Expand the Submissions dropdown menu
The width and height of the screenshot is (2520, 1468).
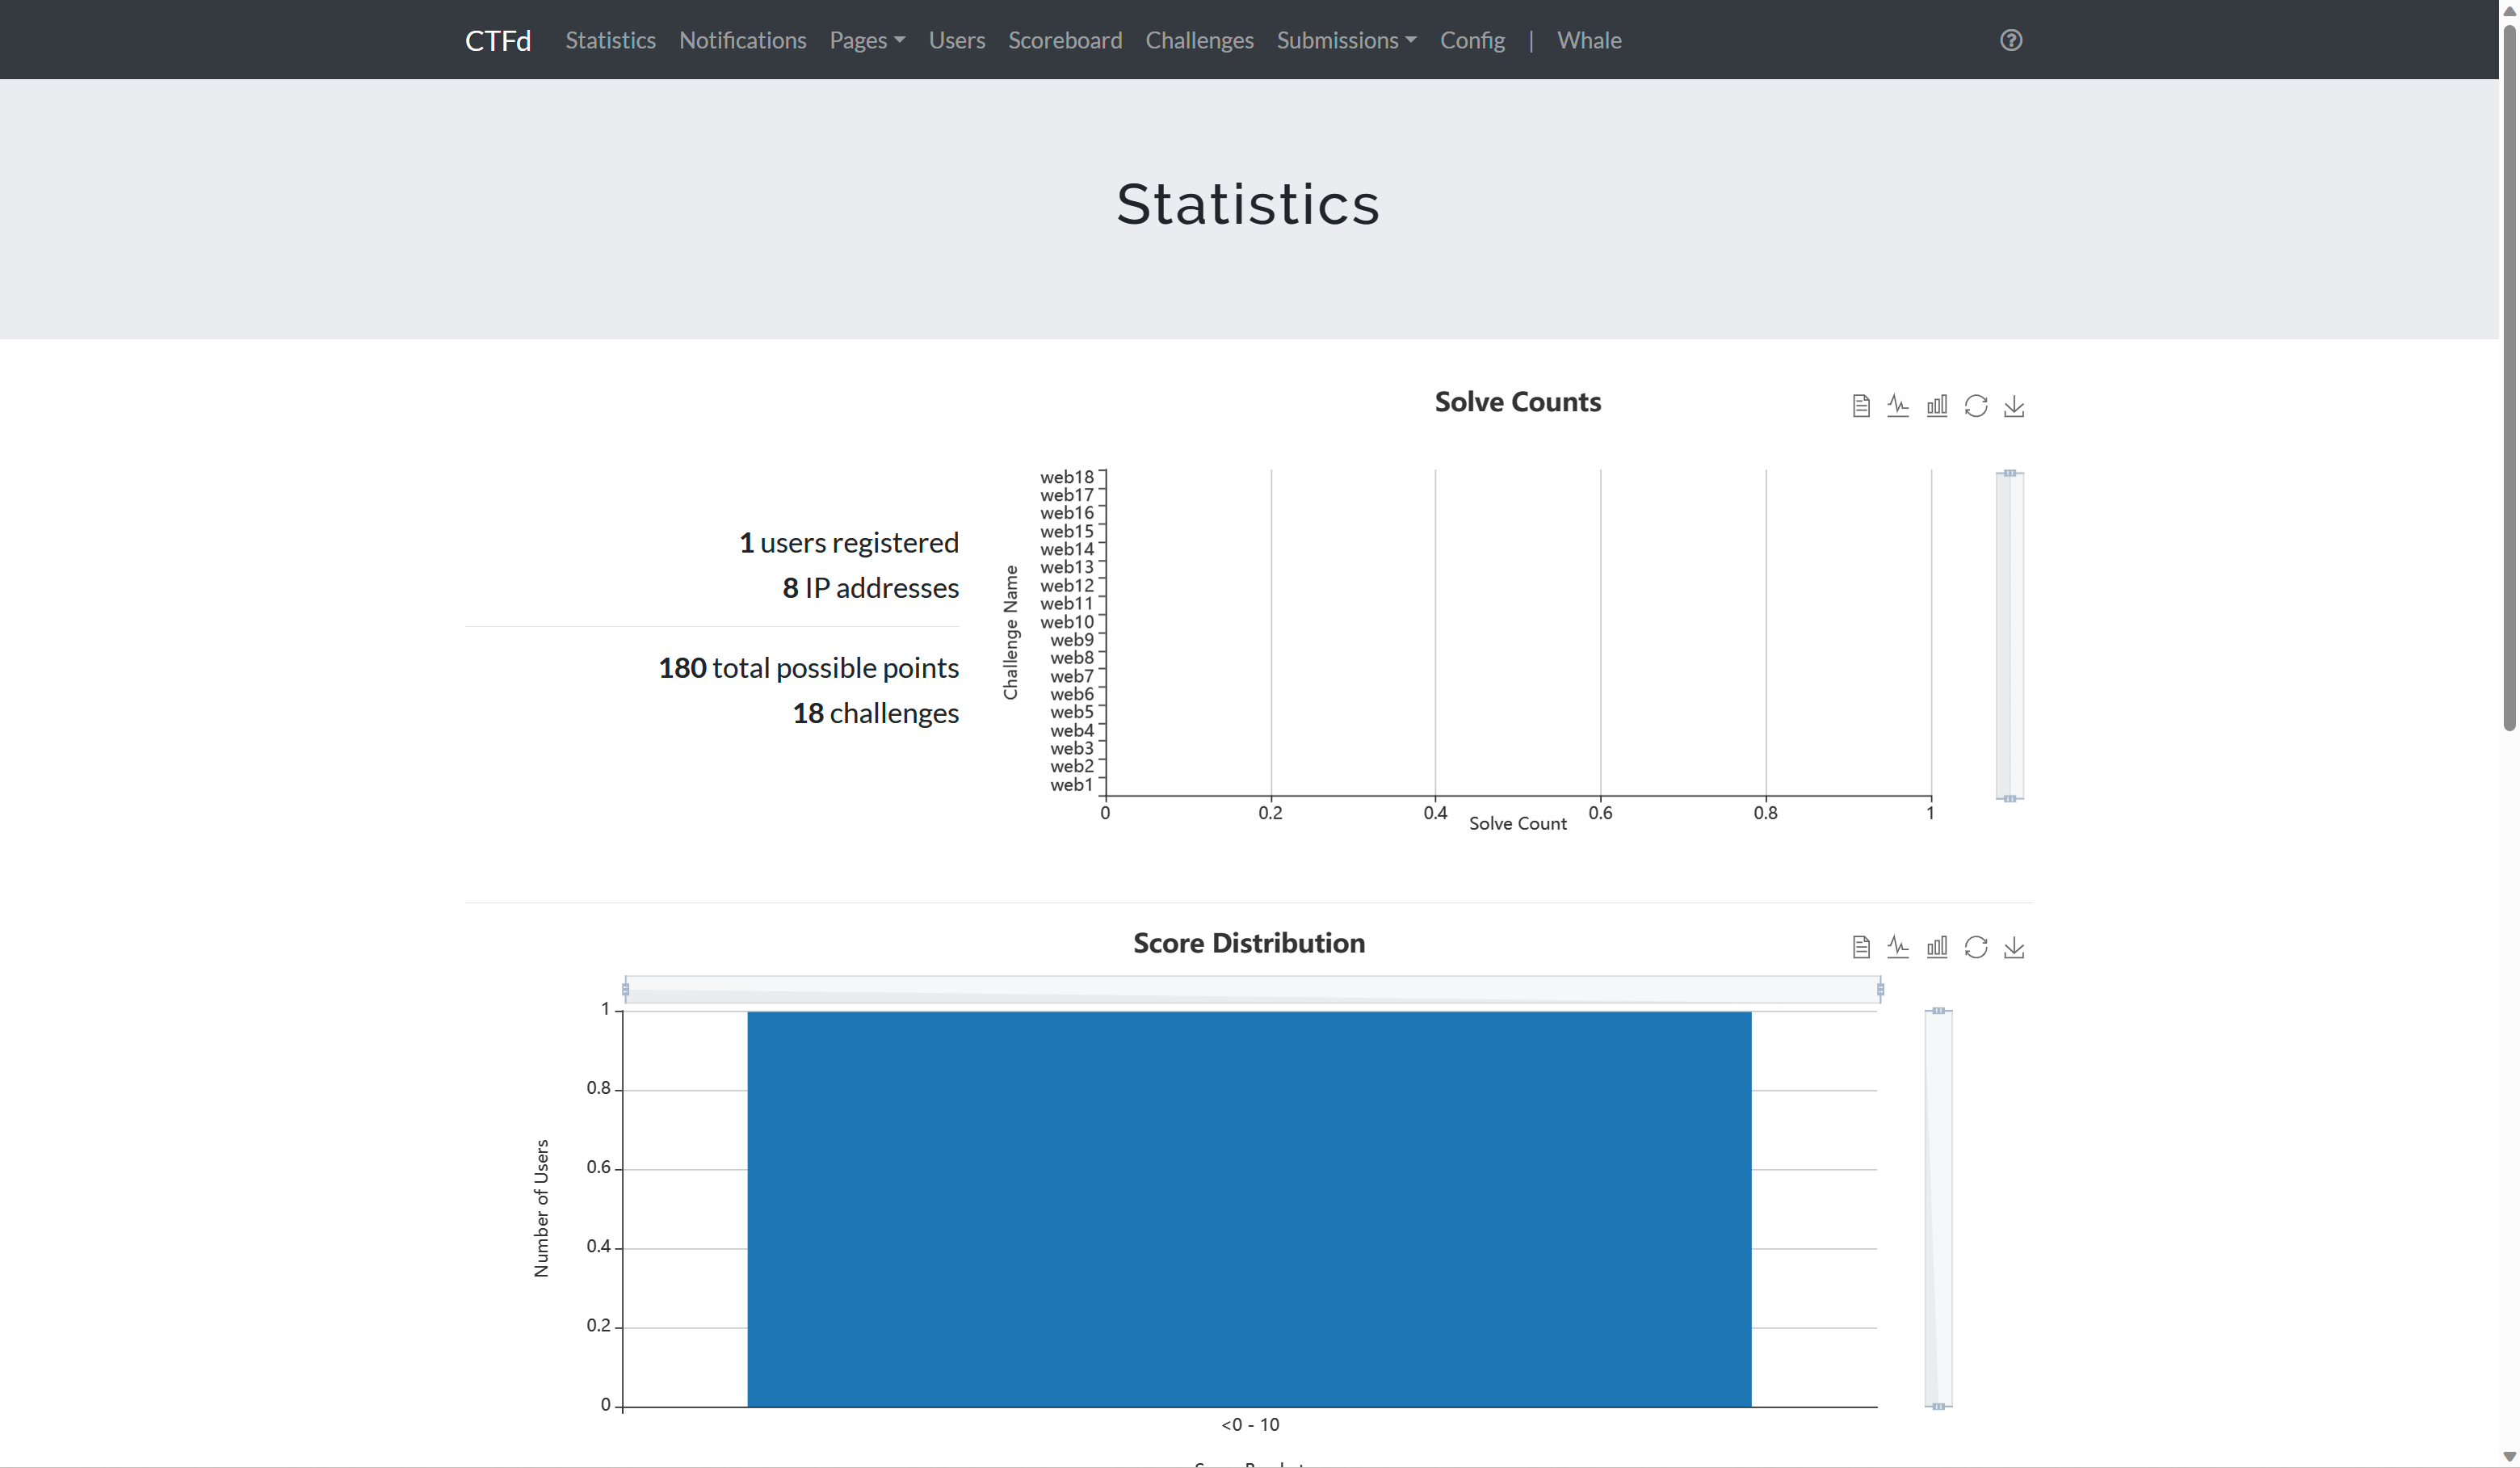(1346, 40)
